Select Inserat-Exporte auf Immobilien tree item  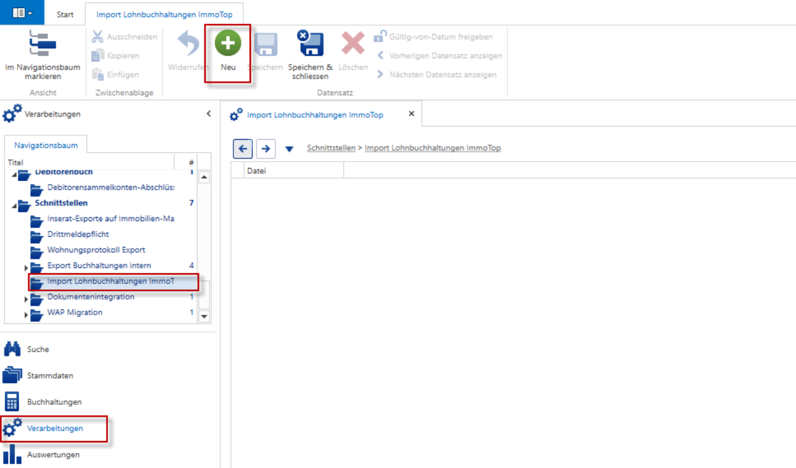pyautogui.click(x=102, y=219)
